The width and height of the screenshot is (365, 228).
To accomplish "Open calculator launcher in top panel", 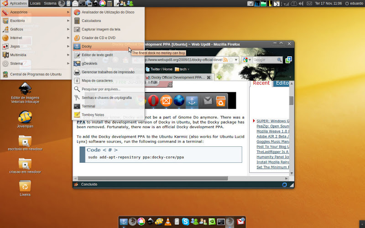I will [x=109, y=3].
